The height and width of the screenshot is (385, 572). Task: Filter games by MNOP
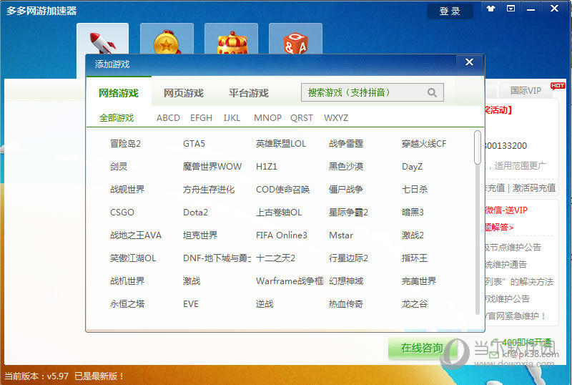[267, 117]
